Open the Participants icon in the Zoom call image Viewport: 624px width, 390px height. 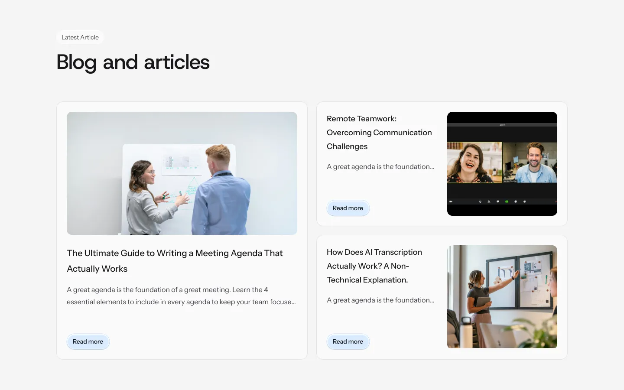click(489, 201)
